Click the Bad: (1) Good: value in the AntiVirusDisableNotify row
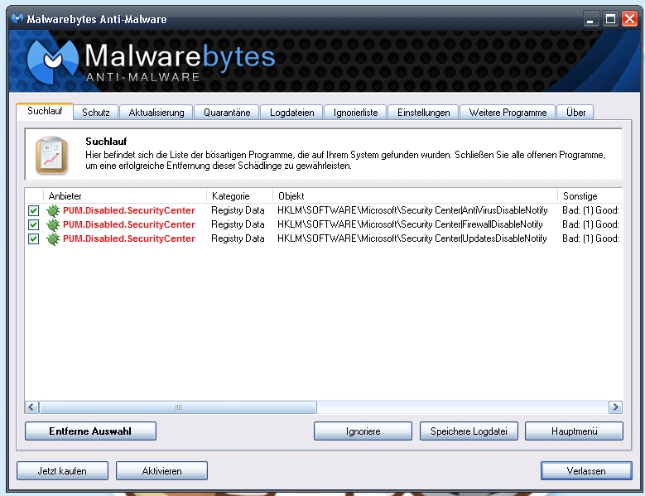Viewport: 645px width, 496px height. 590,210
